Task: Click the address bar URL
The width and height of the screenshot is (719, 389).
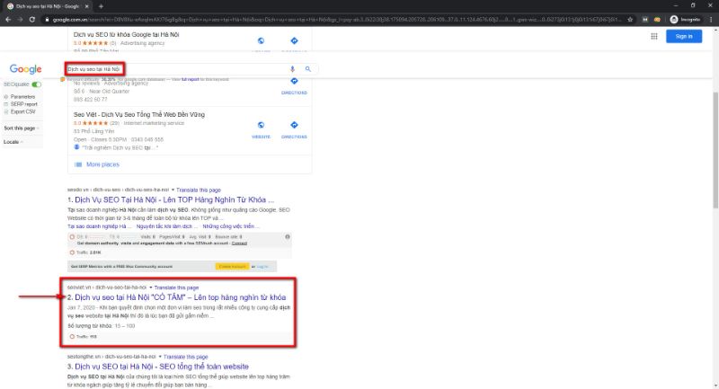Action: pyautogui.click(x=337, y=19)
